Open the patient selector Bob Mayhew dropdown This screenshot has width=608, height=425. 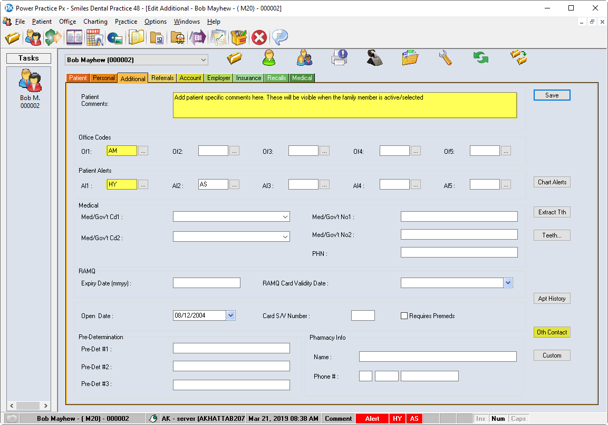click(x=204, y=60)
